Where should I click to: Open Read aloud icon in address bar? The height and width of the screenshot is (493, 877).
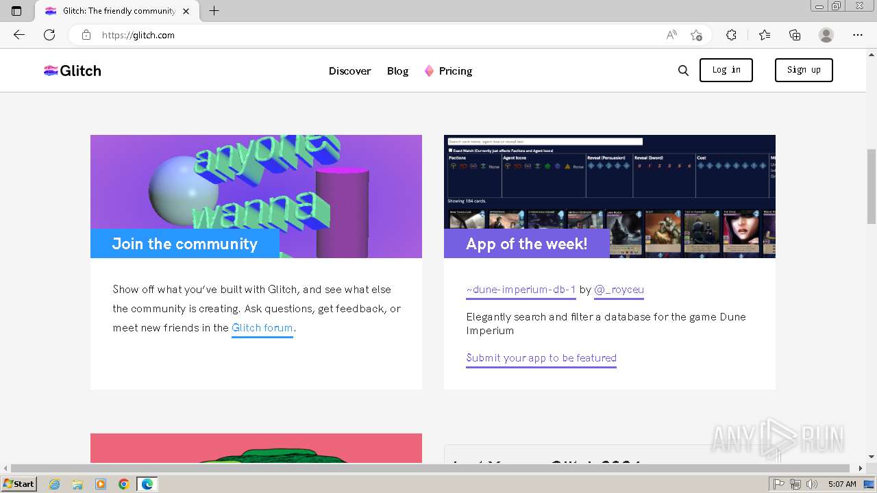[x=671, y=35]
